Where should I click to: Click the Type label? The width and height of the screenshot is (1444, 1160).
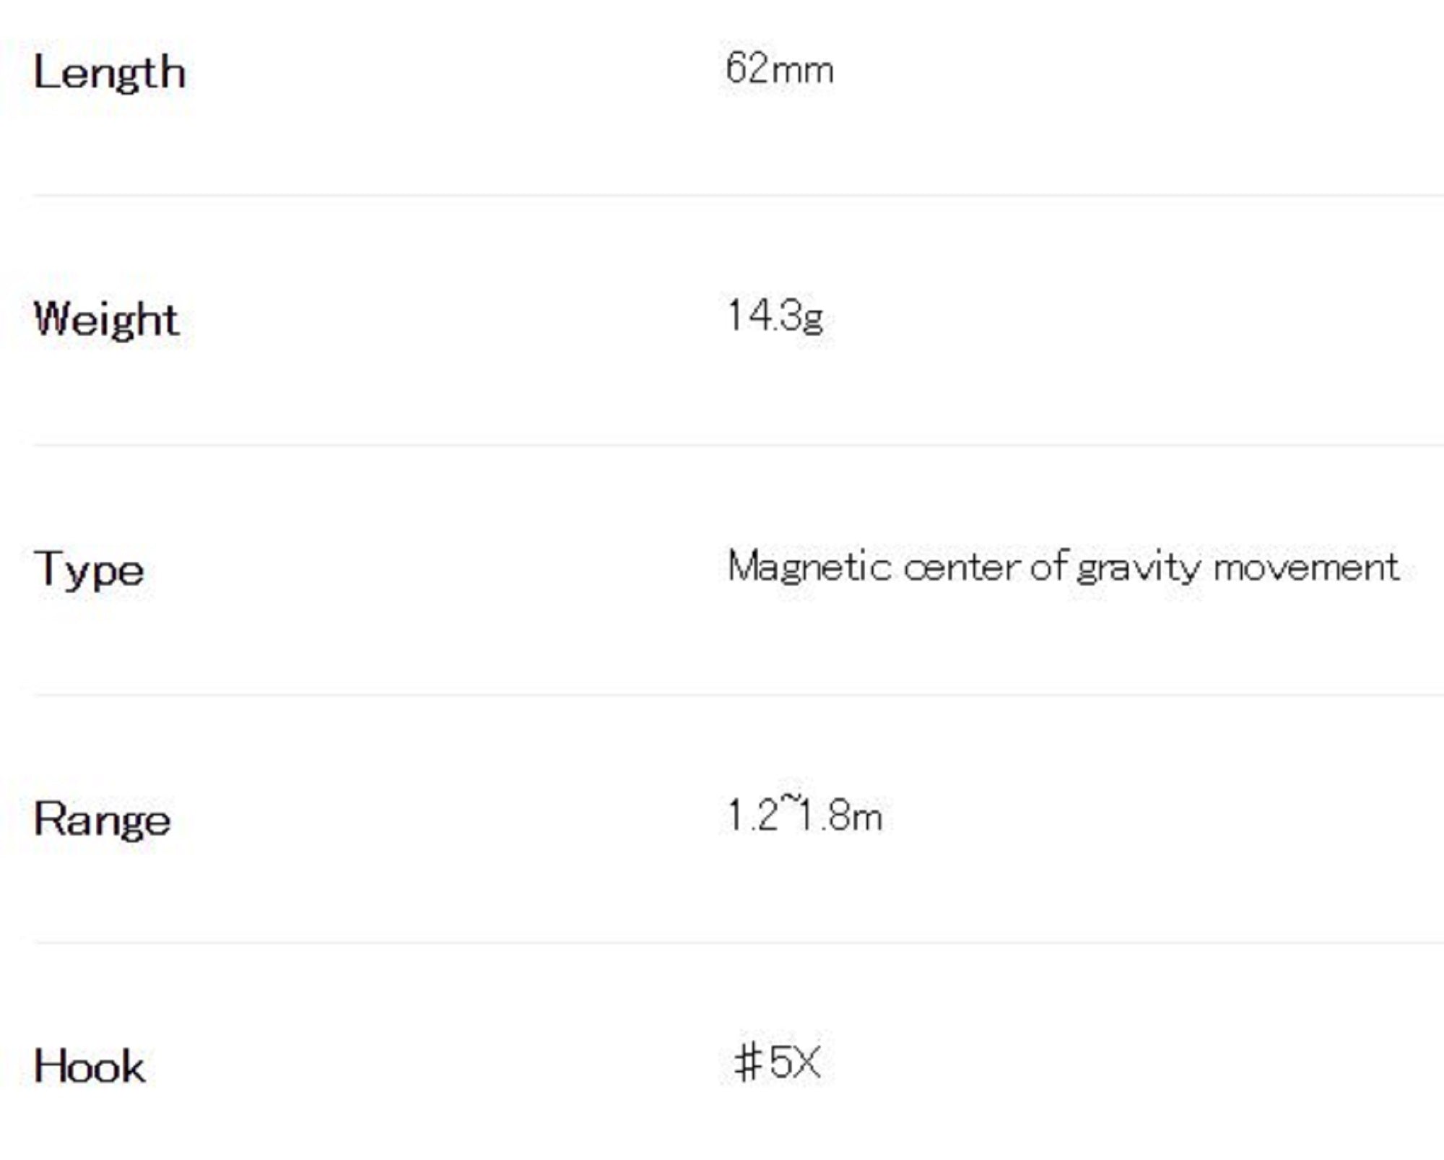89,570
